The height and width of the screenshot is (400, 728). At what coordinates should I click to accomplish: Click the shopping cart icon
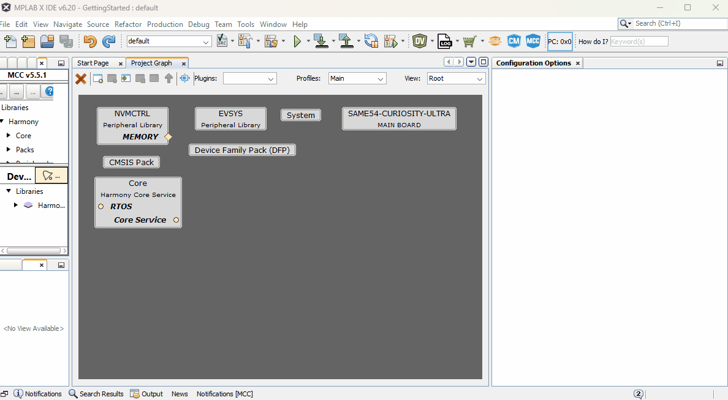point(470,41)
